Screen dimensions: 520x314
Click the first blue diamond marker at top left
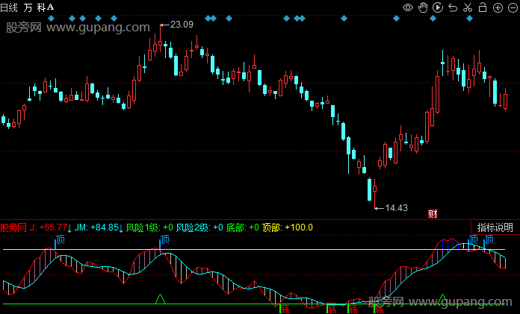point(51,18)
